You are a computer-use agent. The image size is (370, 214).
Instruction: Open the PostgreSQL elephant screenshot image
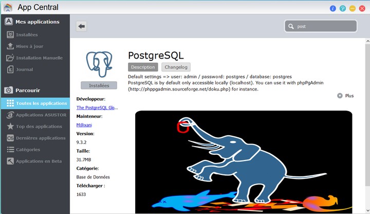(x=244, y=162)
